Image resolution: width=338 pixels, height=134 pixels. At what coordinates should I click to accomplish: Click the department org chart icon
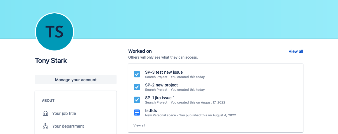45,126
